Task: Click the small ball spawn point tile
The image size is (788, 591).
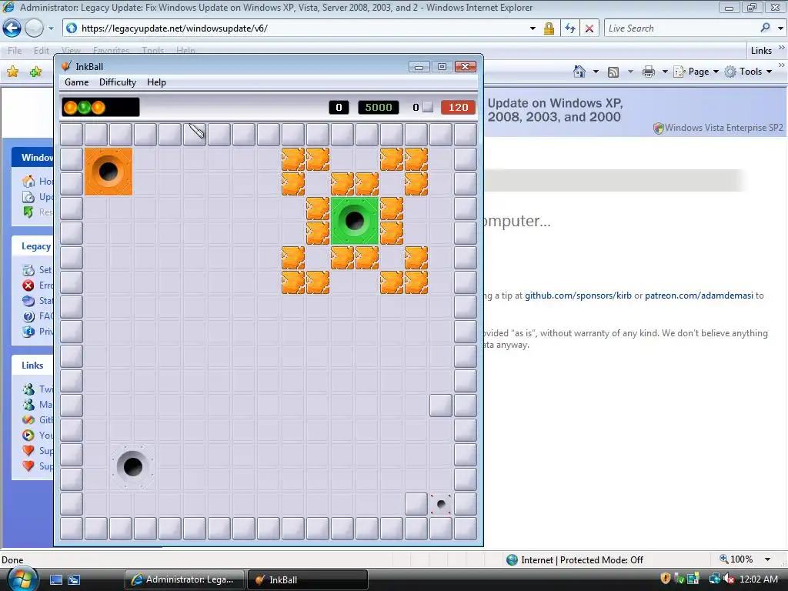Action: [x=441, y=503]
